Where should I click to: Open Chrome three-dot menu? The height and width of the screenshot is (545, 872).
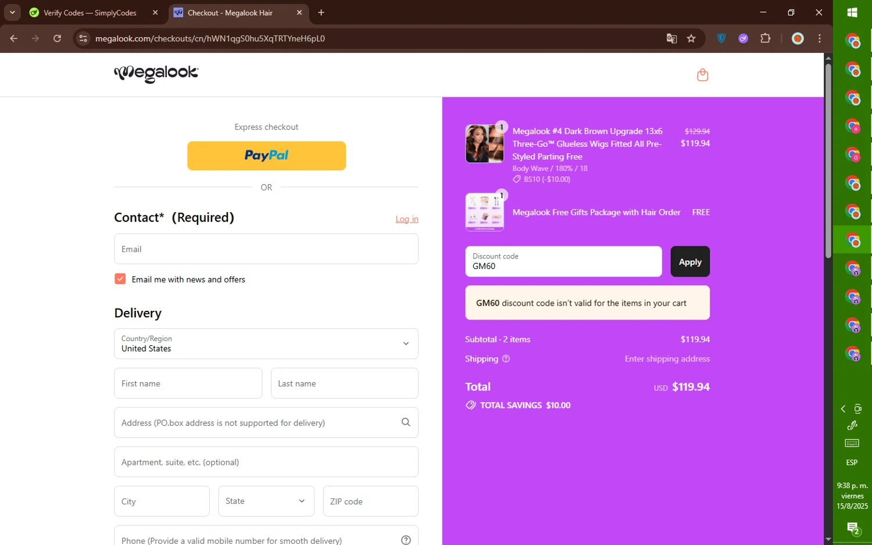pos(820,38)
